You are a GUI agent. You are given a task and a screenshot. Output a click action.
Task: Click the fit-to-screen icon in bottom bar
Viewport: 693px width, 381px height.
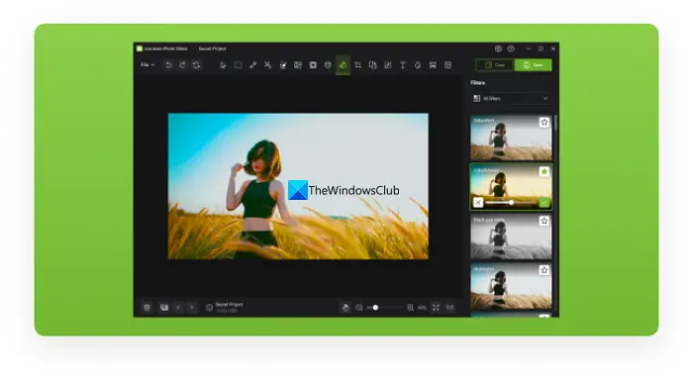pyautogui.click(x=436, y=307)
